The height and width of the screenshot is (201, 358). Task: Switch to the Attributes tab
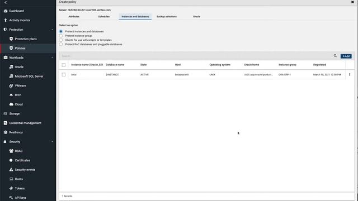point(74,17)
